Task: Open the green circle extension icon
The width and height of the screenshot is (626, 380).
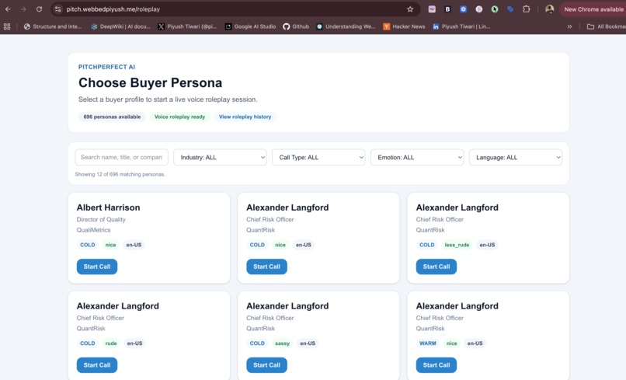Action: click(495, 9)
